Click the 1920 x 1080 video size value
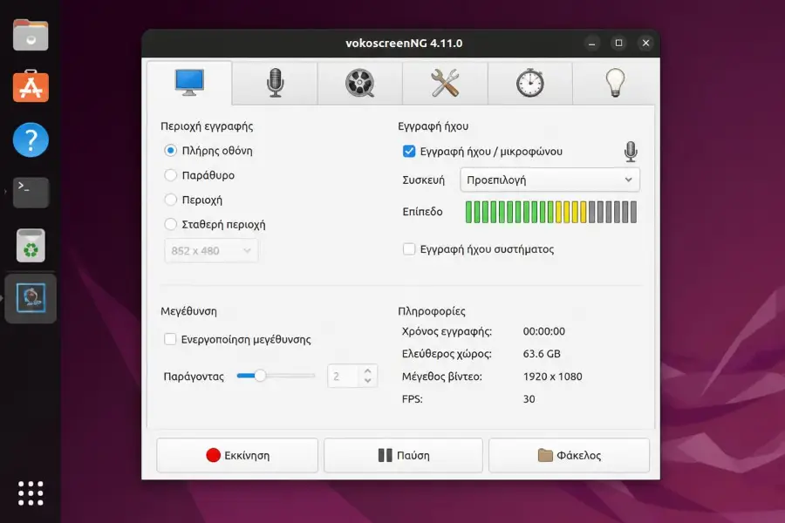The height and width of the screenshot is (523, 785). 553,377
